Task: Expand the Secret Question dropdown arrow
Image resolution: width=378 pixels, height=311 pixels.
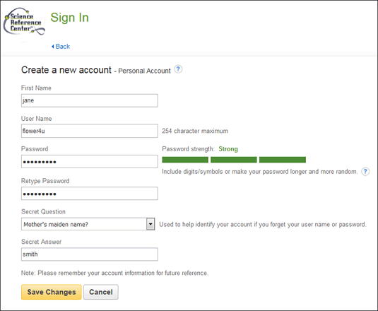Action: tap(150, 224)
